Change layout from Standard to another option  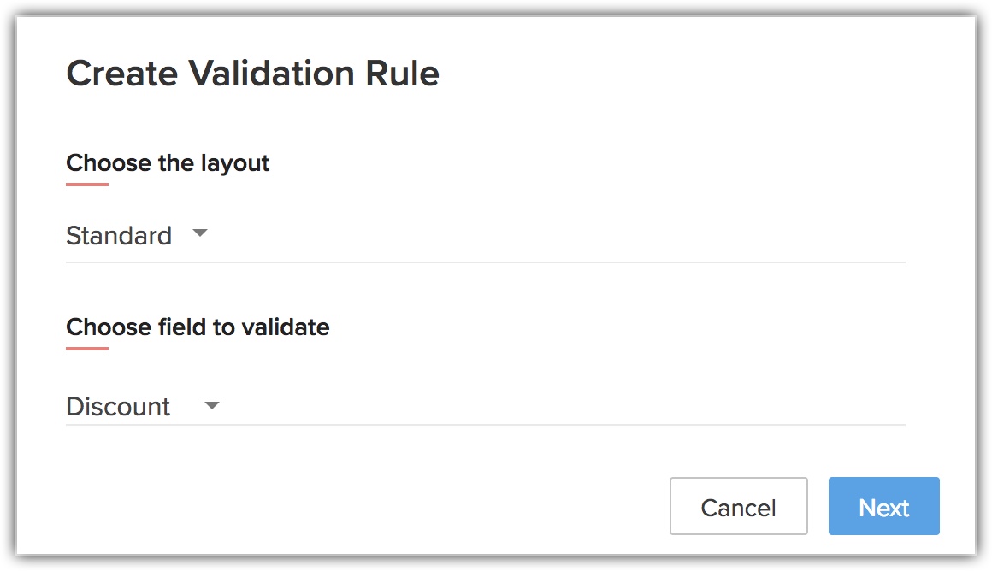(x=199, y=233)
